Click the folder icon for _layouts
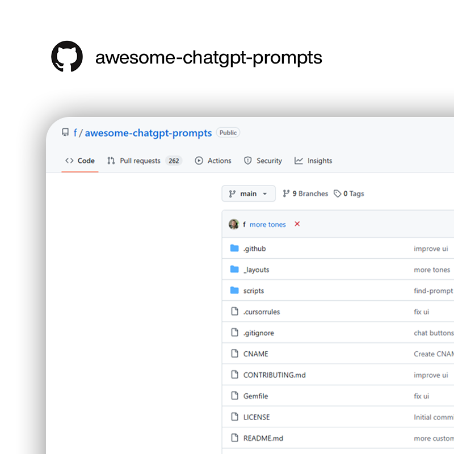This screenshot has width=454, height=454. click(x=234, y=269)
